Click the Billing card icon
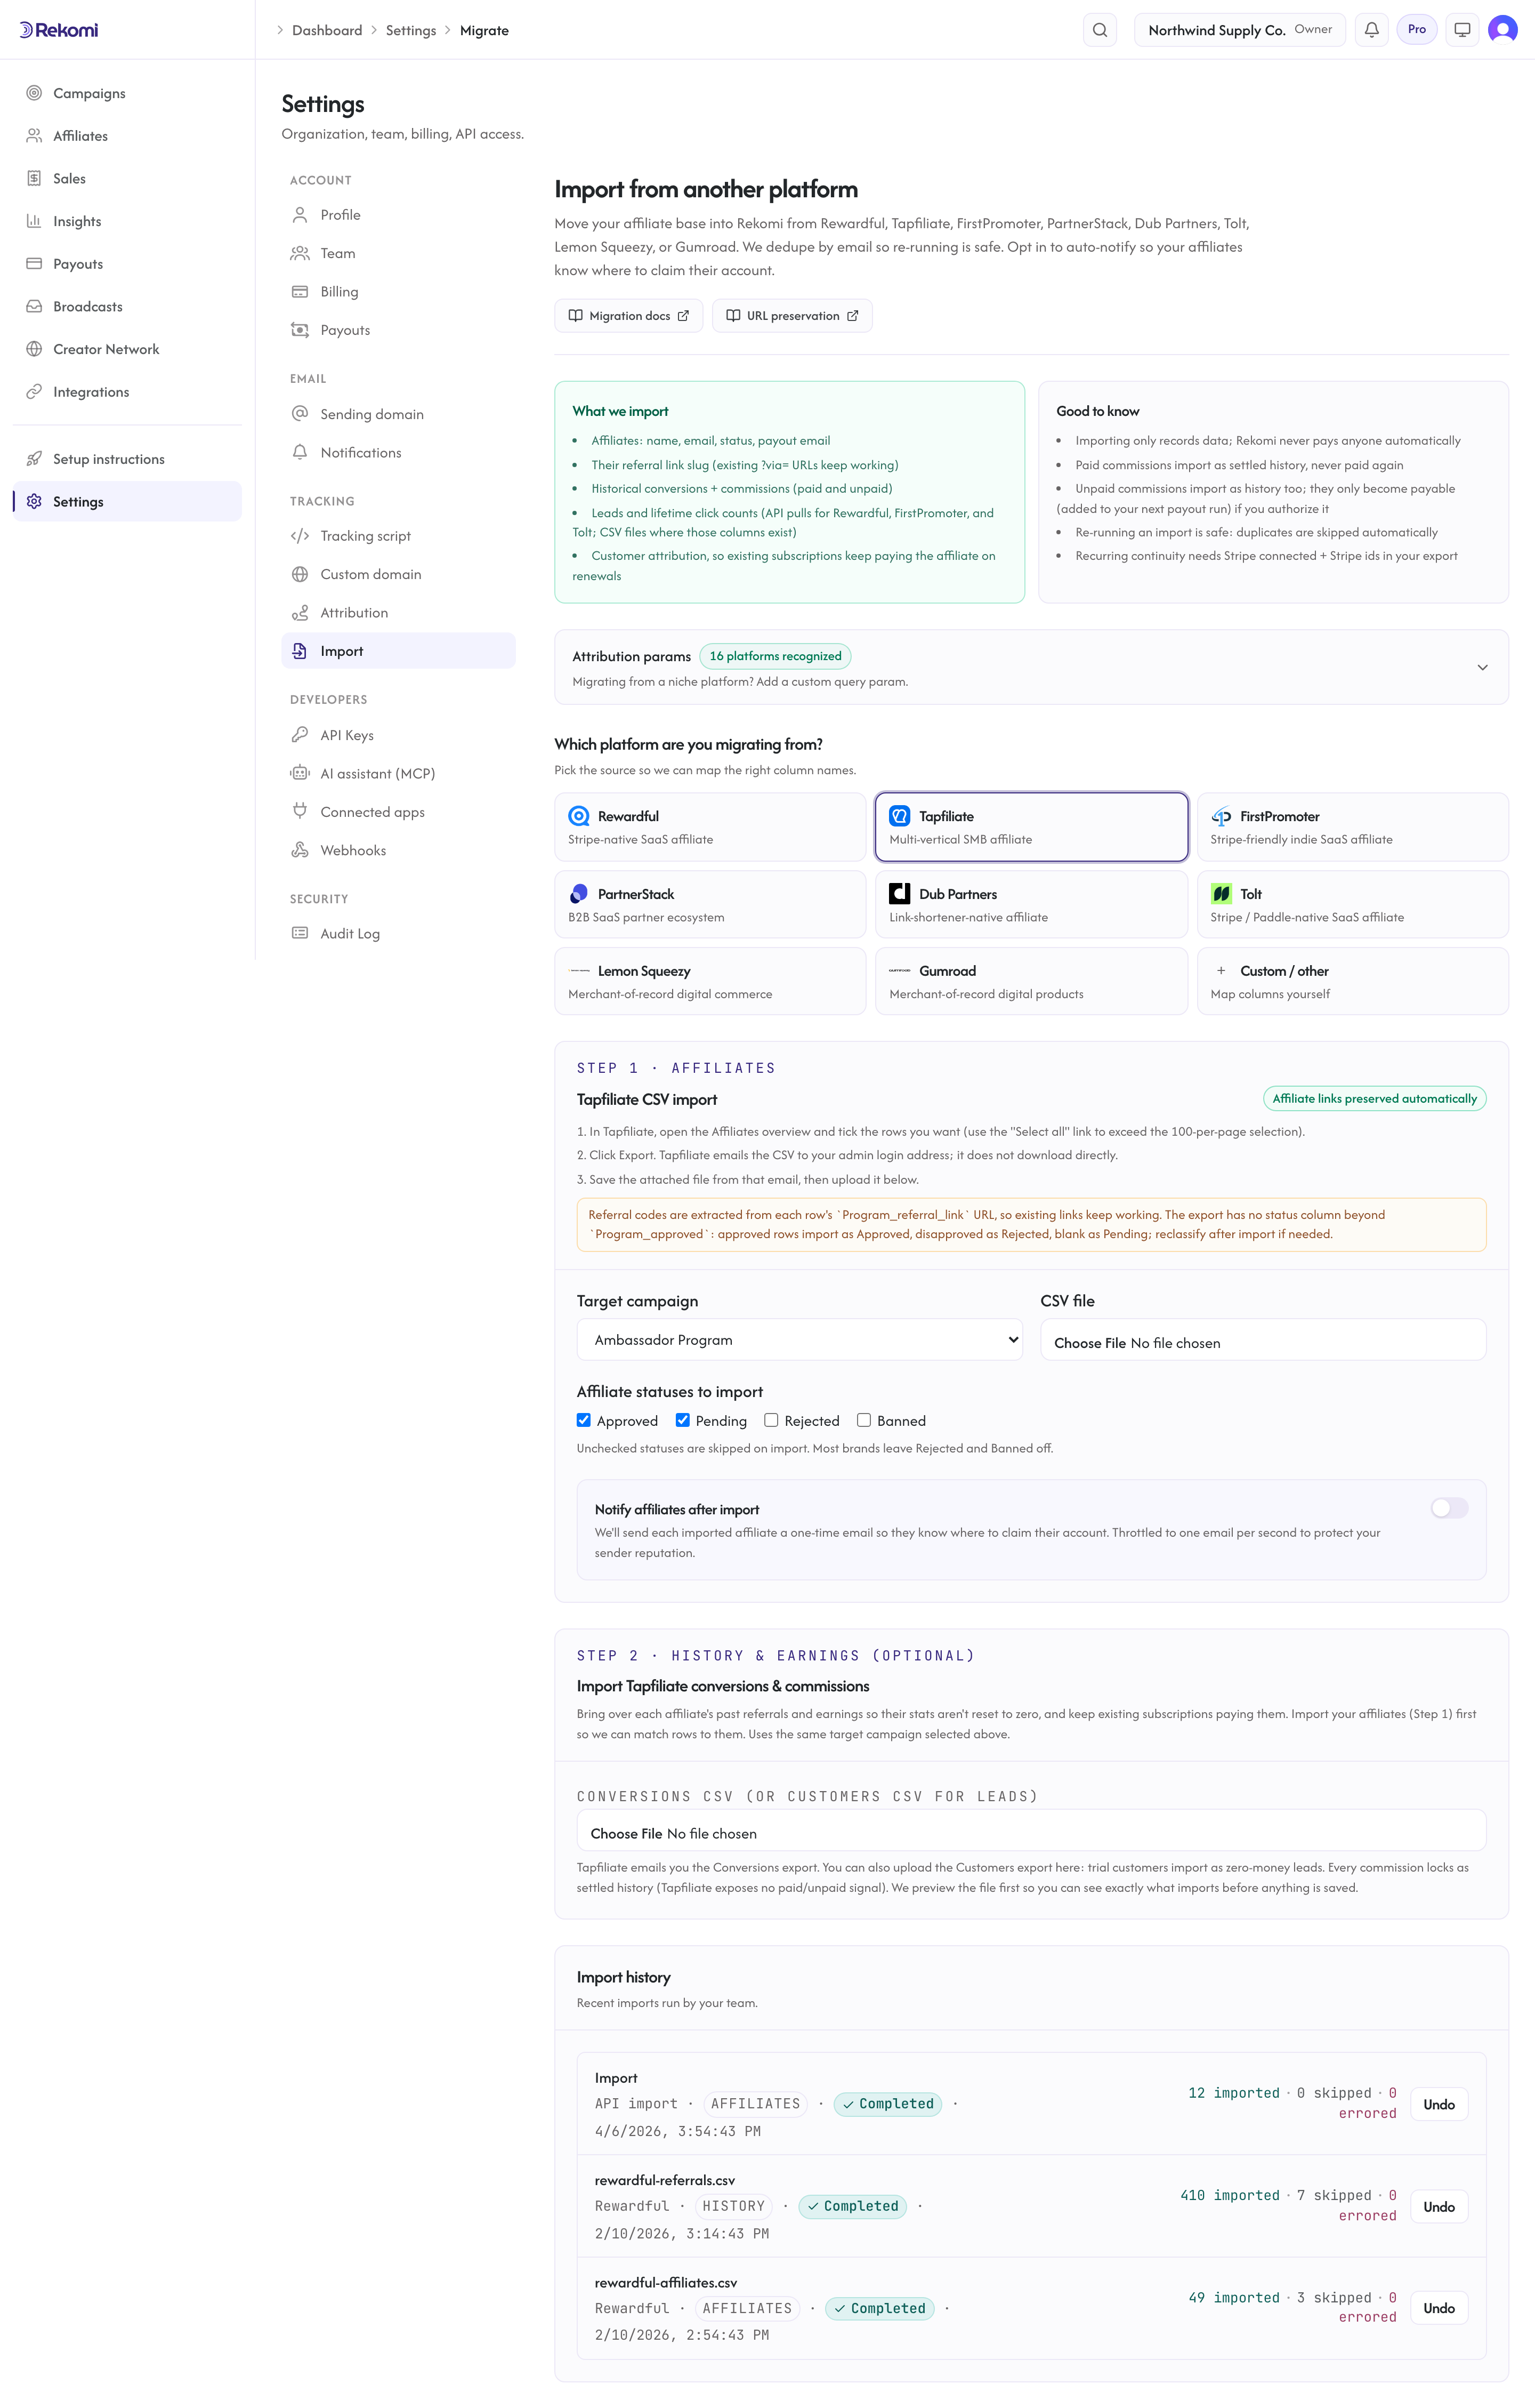 click(300, 292)
